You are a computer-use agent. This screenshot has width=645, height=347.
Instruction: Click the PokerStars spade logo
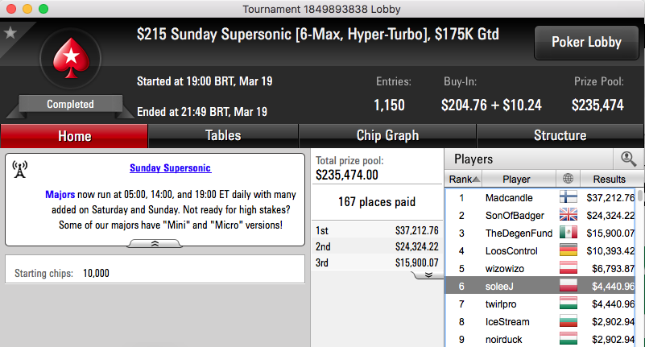click(71, 59)
